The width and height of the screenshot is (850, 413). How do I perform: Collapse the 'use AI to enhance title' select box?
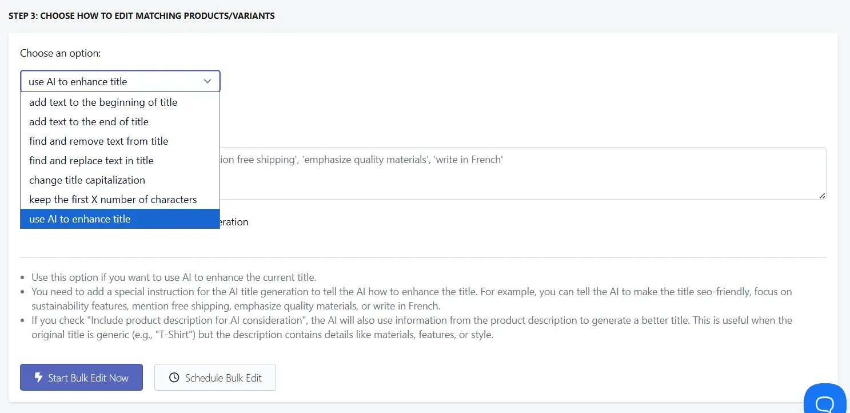120,81
